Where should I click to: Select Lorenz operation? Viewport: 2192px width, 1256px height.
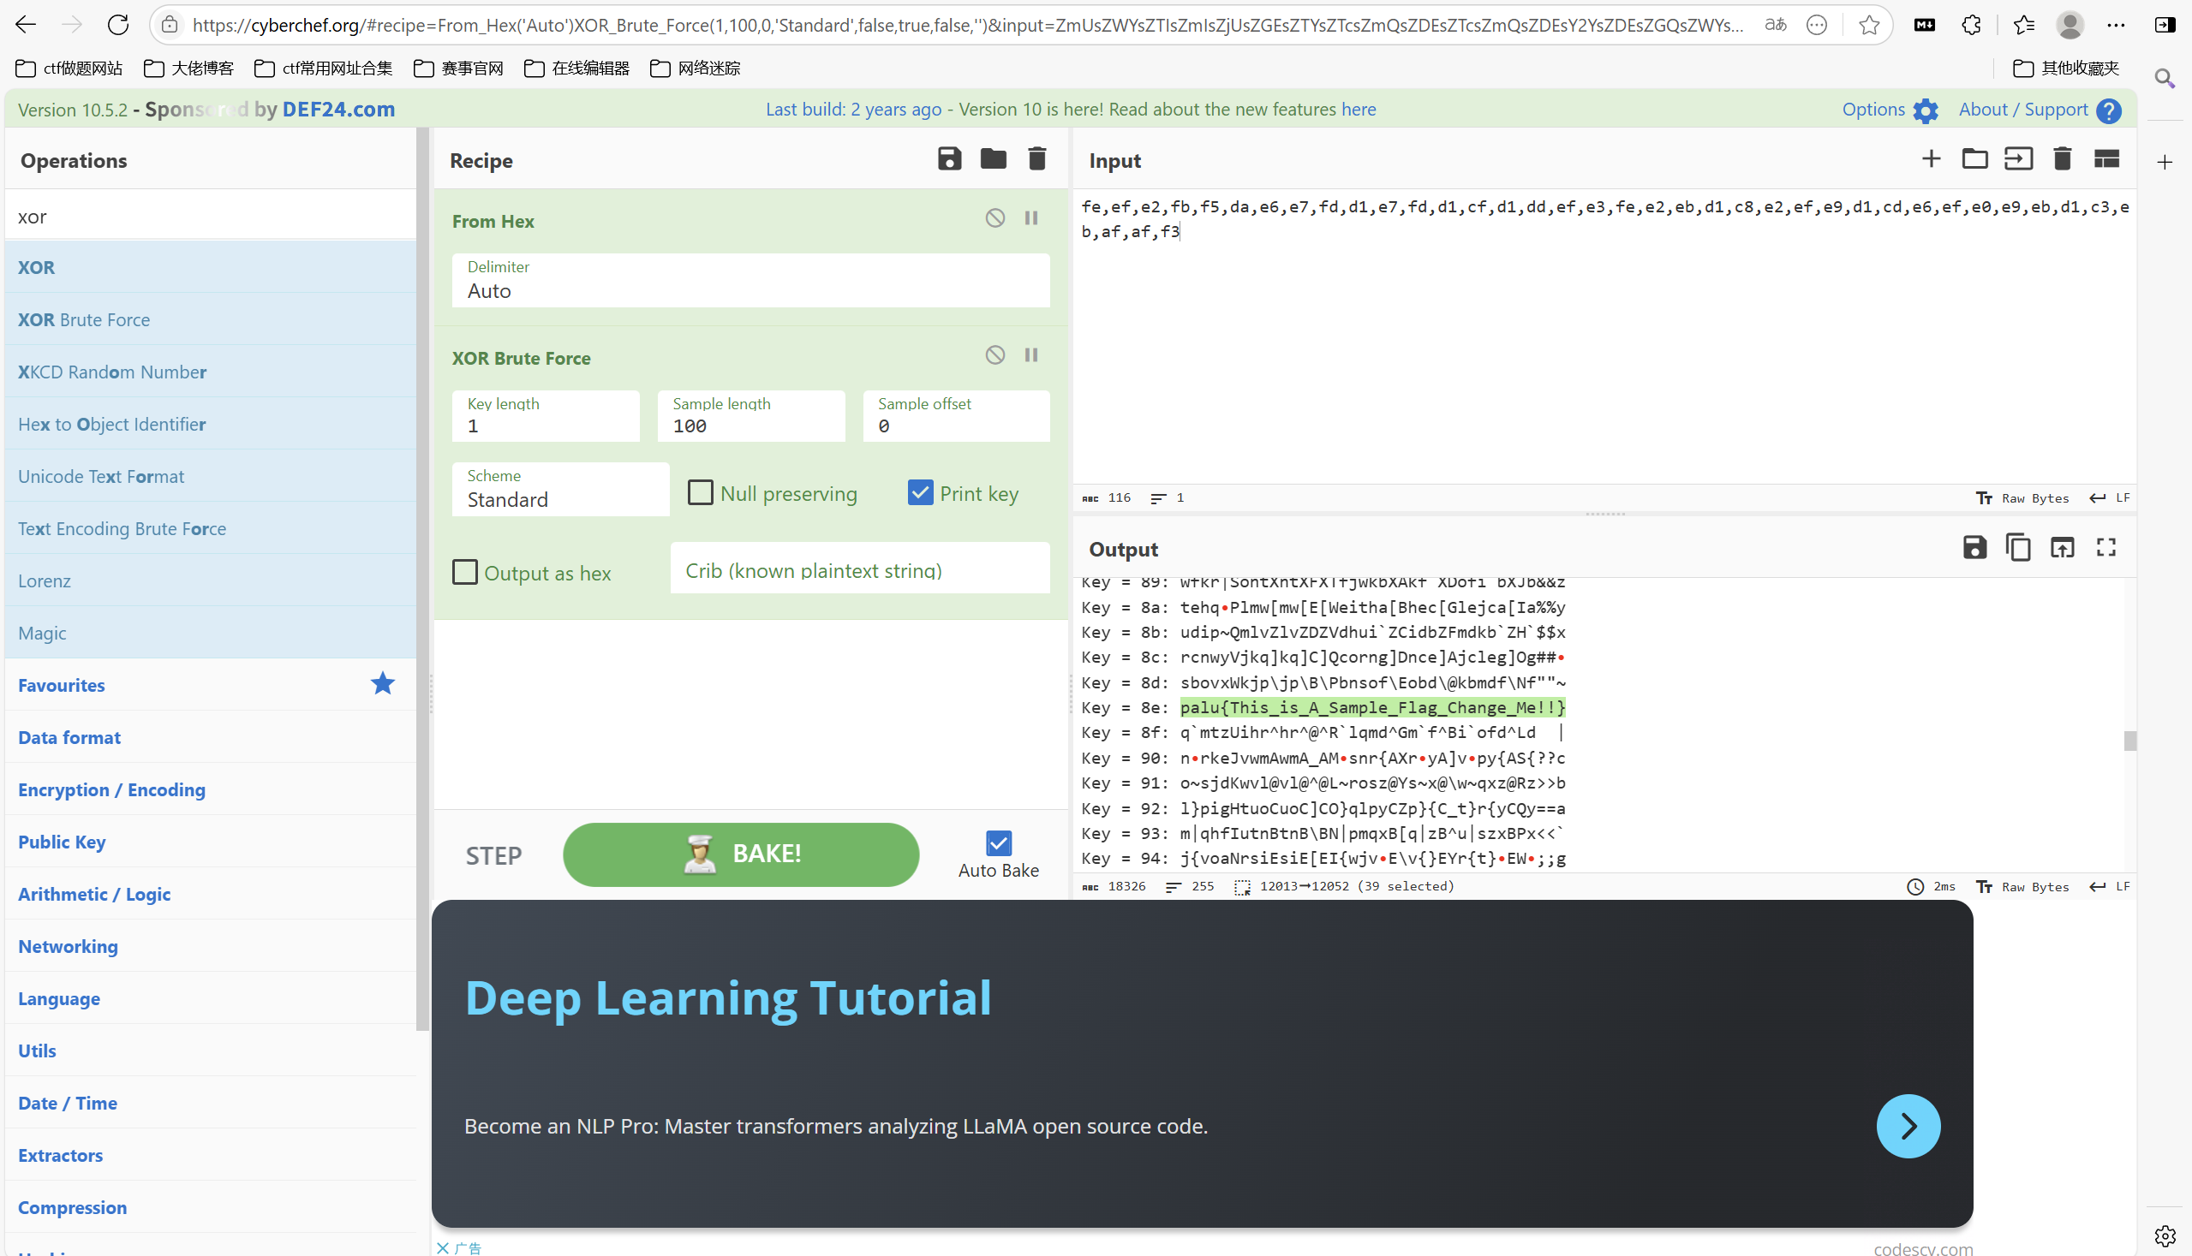point(210,580)
